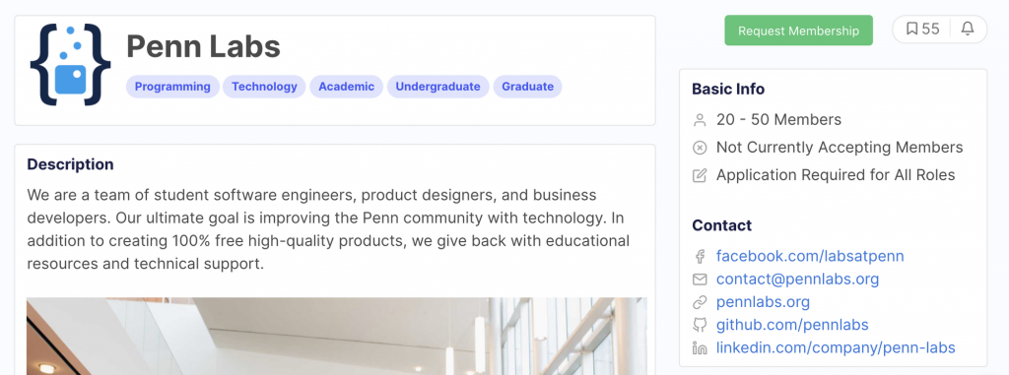Image resolution: width=1009 pixels, height=375 pixels.
Task: Click the not accepting members X icon
Action: (700, 148)
